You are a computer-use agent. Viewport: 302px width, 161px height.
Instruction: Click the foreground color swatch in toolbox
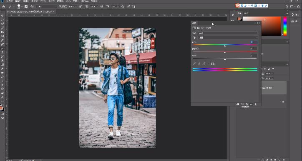pyautogui.click(x=1, y=108)
